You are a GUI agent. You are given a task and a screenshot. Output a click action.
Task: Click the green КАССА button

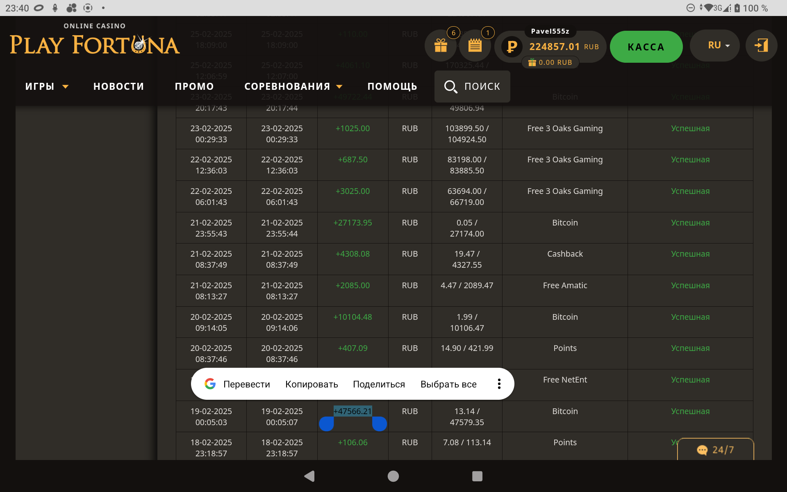coord(646,47)
